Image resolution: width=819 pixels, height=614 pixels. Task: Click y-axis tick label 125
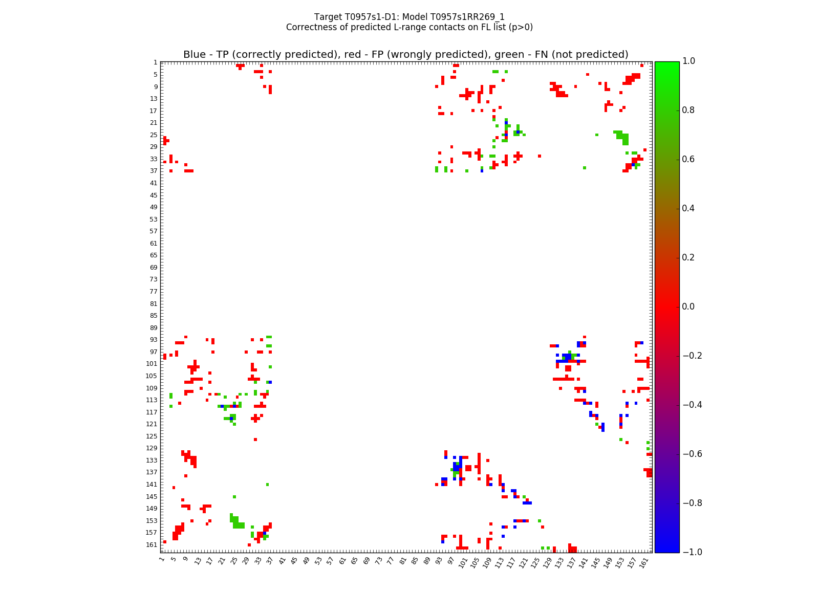coord(152,436)
